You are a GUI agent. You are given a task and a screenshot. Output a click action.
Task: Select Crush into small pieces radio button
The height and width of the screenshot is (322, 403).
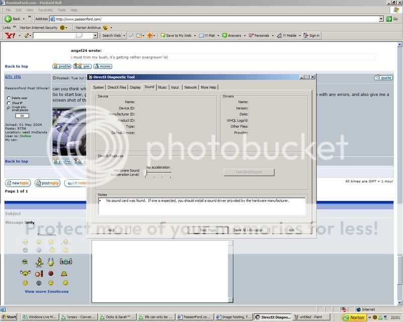coord(9,108)
